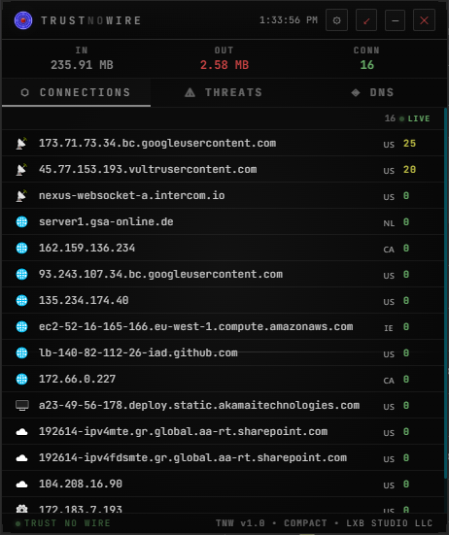Click satellite icon for 173.71.73.34.bc.googleusercontent.com
This screenshot has width=449, height=535.
pos(21,143)
